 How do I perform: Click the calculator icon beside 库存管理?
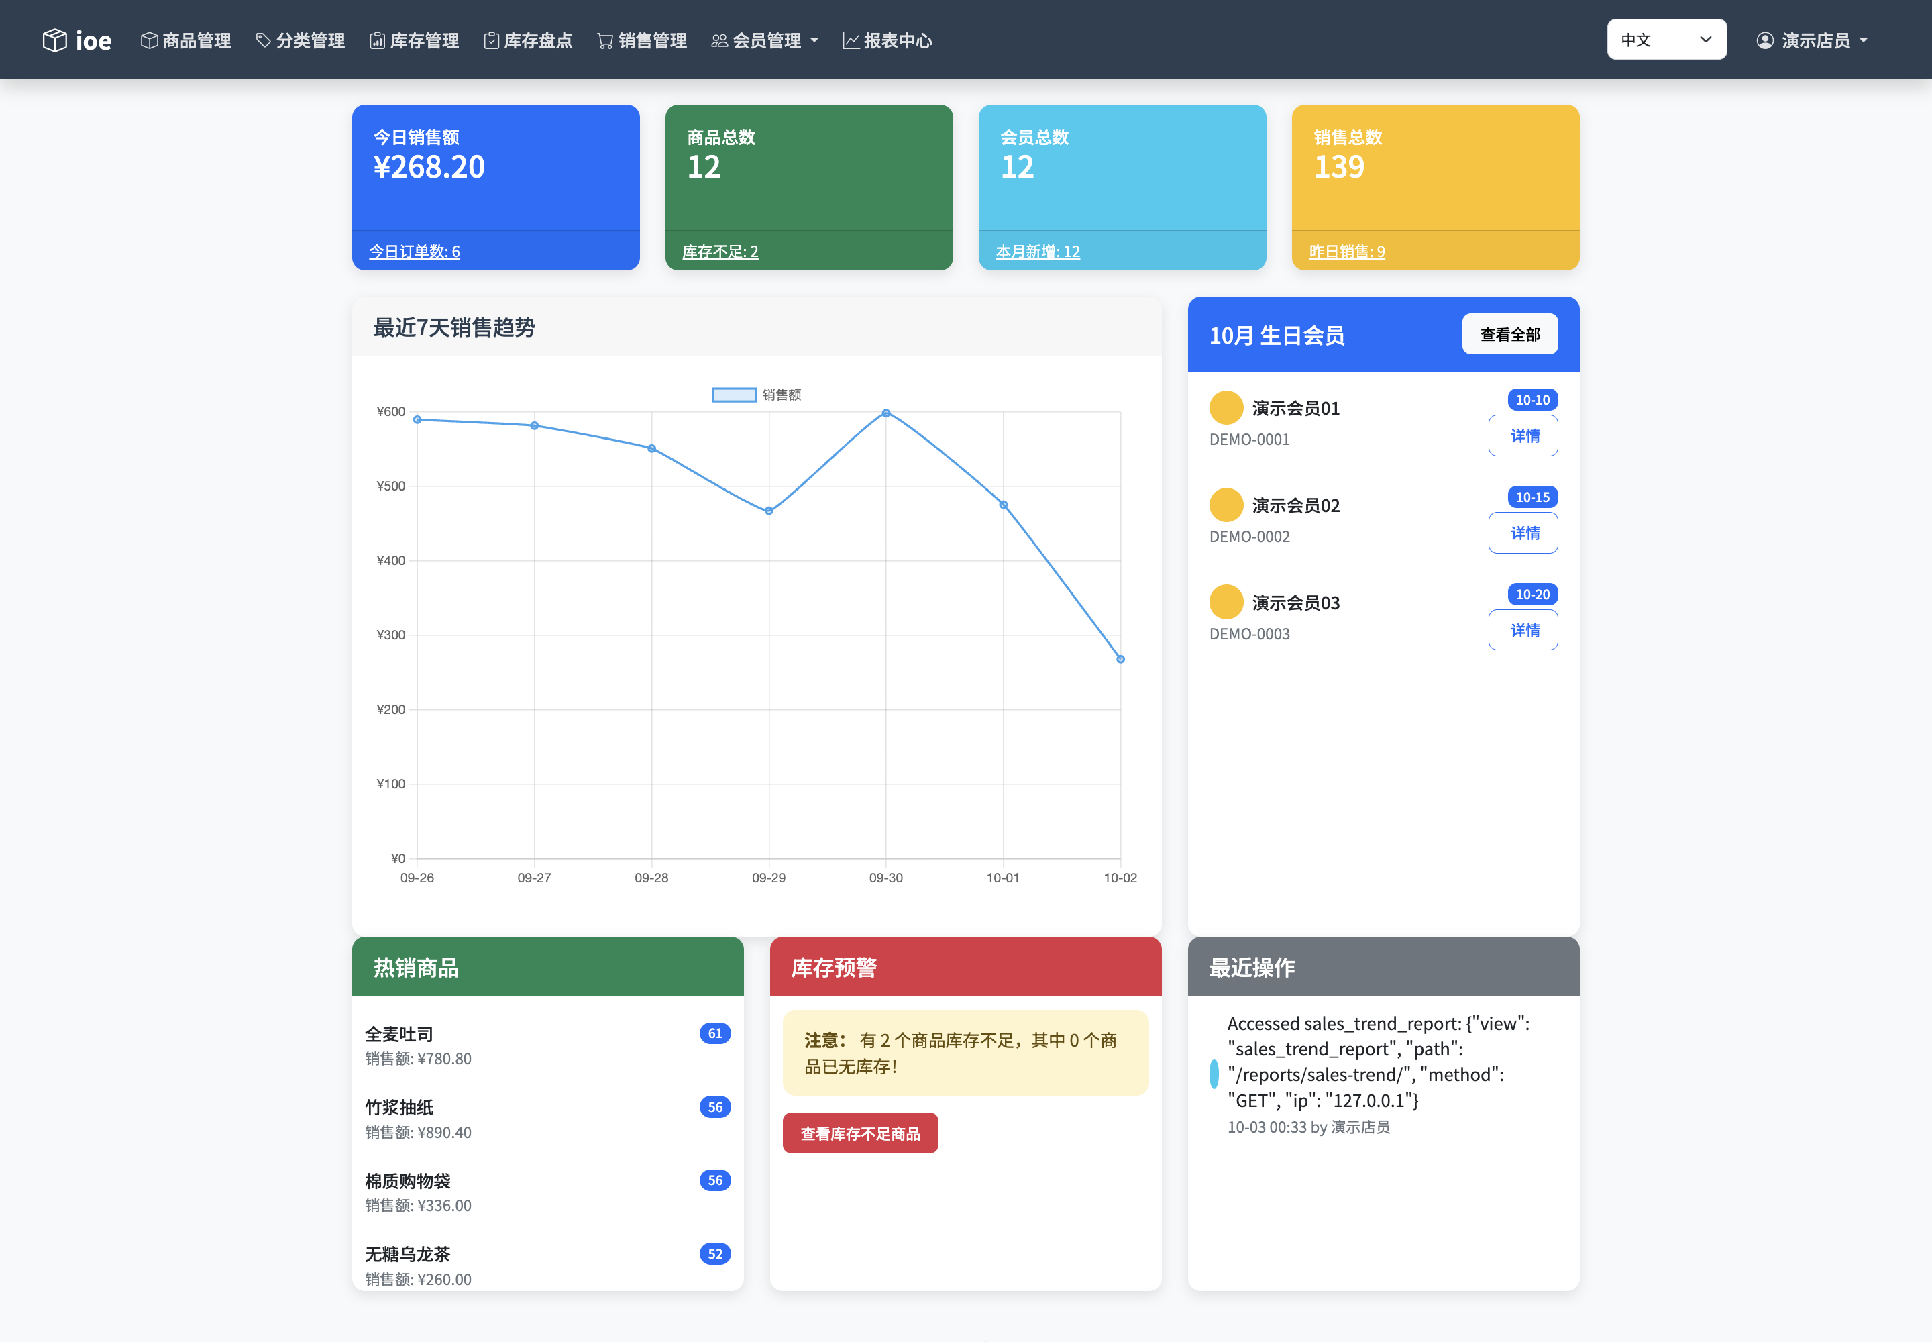click(378, 40)
